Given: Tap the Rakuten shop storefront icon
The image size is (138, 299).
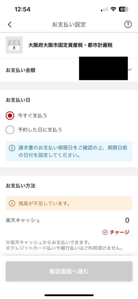Looking at the screenshot, I should [14, 45].
